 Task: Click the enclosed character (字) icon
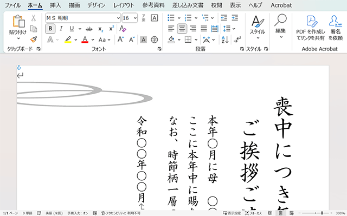[154, 40]
